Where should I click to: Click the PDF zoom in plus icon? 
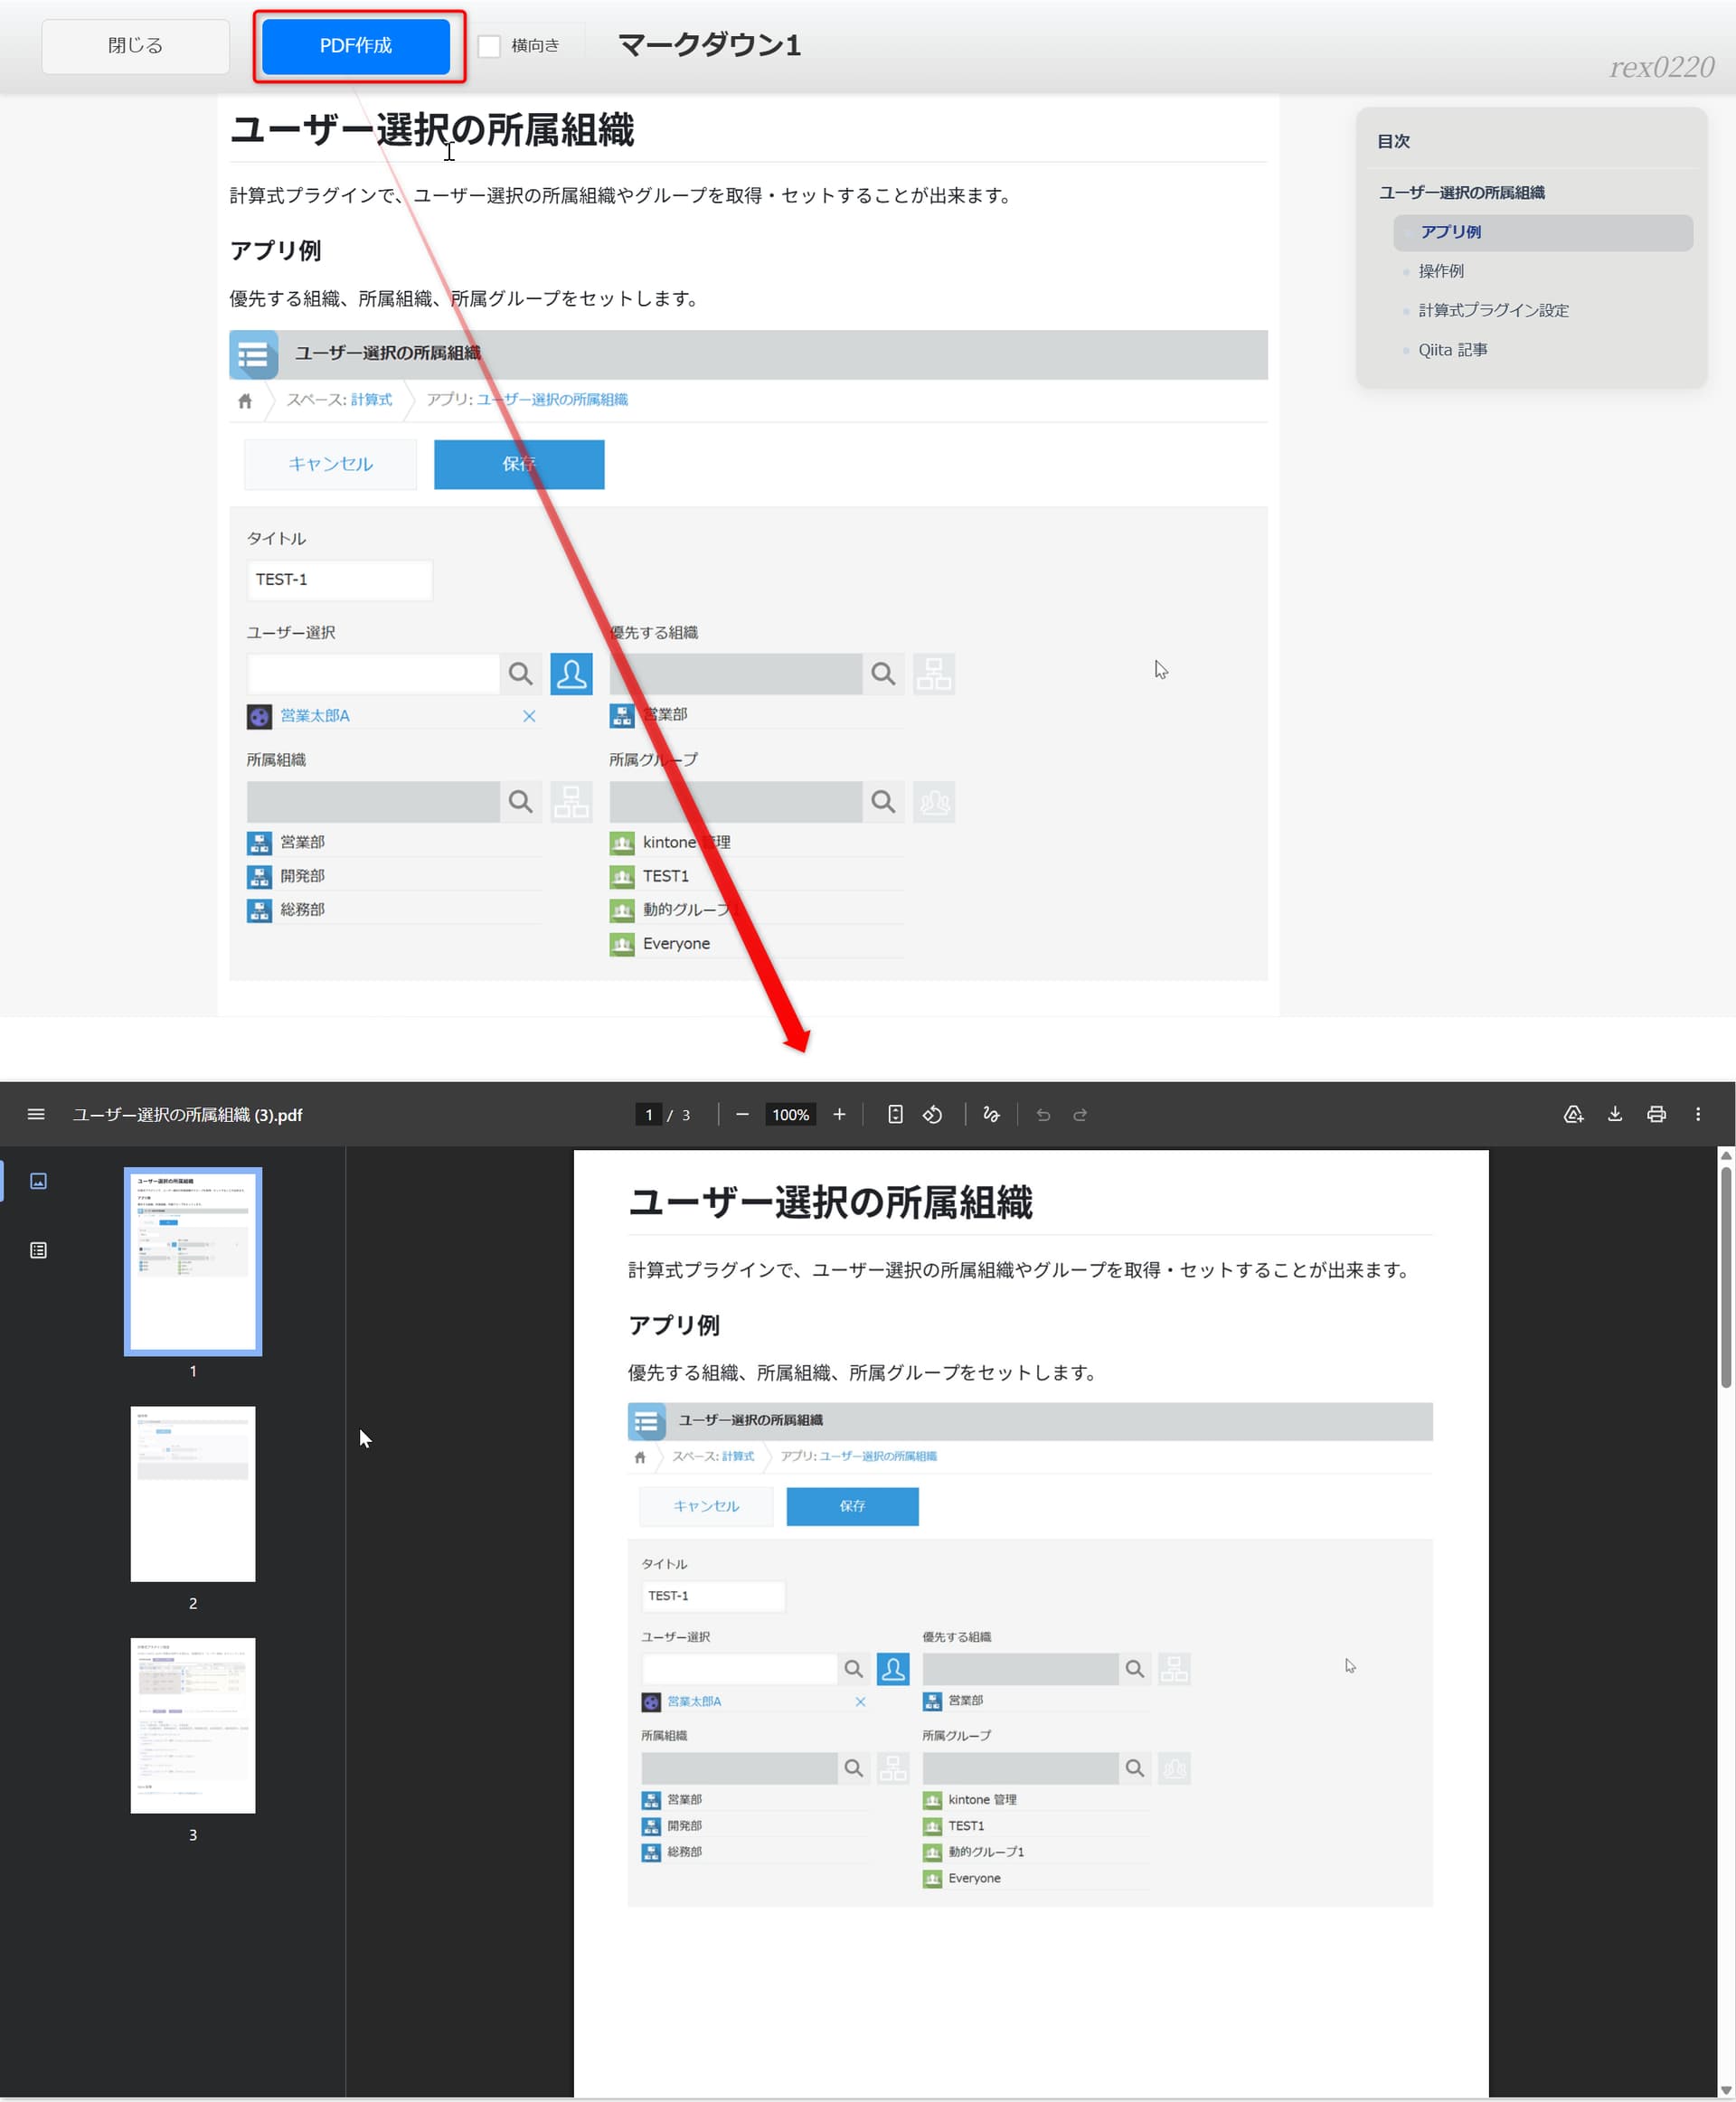(x=839, y=1114)
